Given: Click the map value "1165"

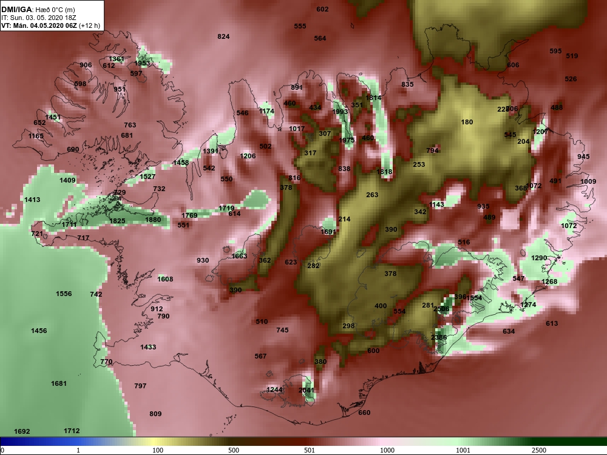Looking at the screenshot, I should (x=36, y=136).
